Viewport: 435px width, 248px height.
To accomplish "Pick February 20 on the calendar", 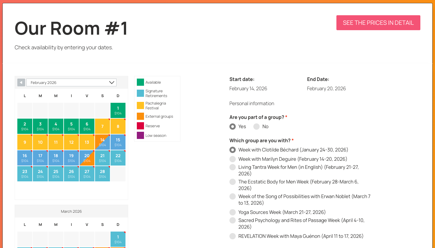I will point(87,158).
